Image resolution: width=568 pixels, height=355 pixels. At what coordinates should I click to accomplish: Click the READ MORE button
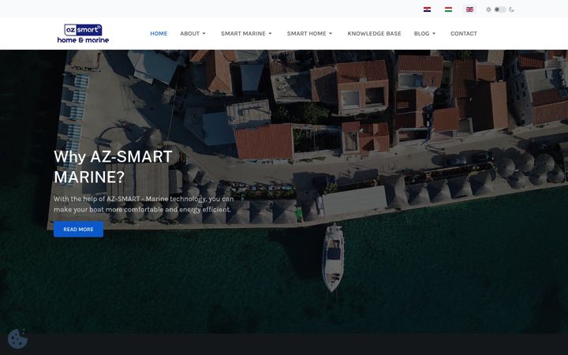click(x=78, y=230)
